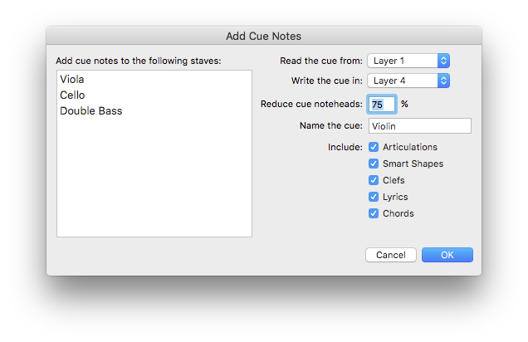Screen dimensions: 528x342
Task: Open the 'Read the cue from' Layer 1 dropdown
Action: point(408,61)
